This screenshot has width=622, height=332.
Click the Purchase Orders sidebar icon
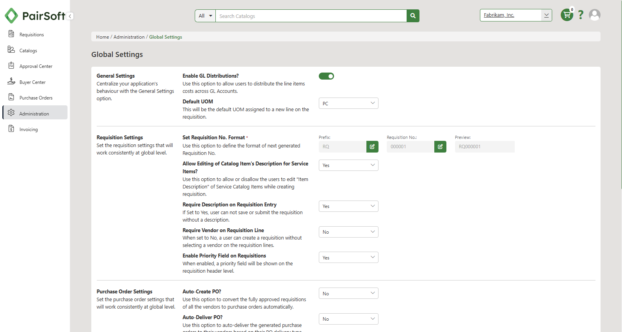click(x=11, y=97)
